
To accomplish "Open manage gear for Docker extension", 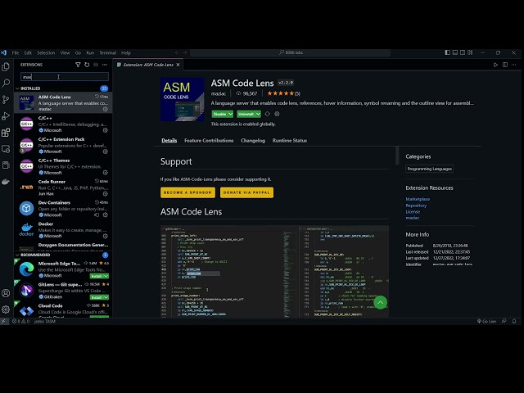I will 106,236.
